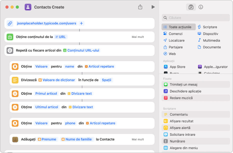Add the Trimiteți un mesaj action
The height and width of the screenshot is (153, 233).
click(x=196, y=84)
